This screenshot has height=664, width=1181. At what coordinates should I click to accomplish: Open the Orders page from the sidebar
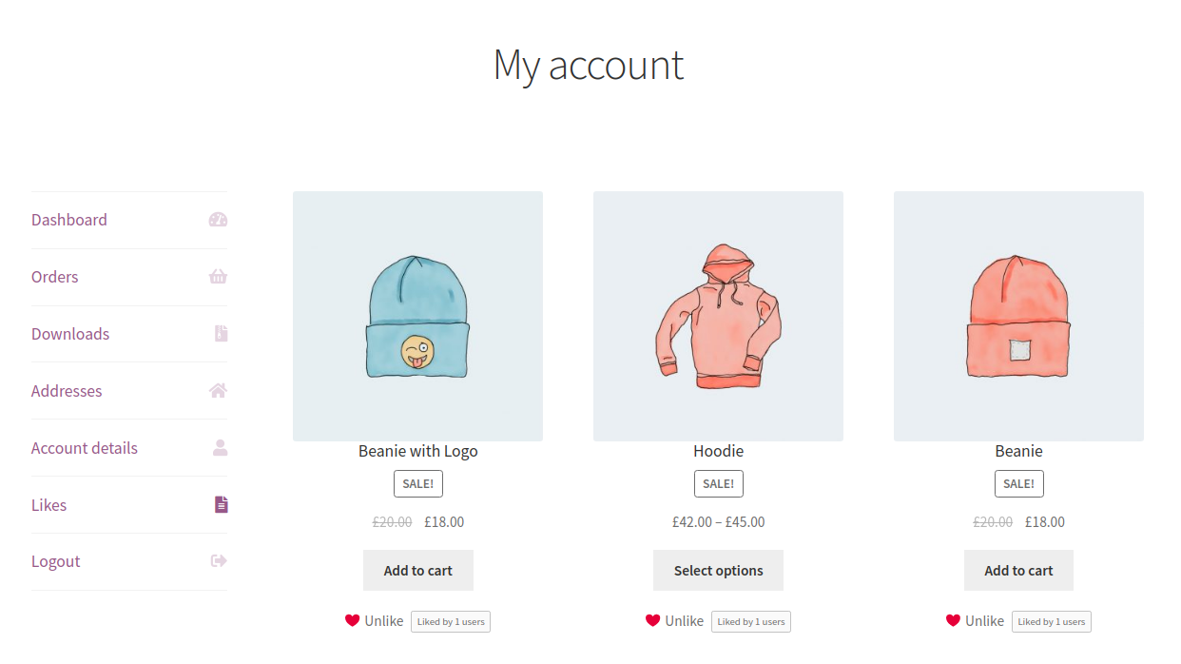click(x=54, y=277)
